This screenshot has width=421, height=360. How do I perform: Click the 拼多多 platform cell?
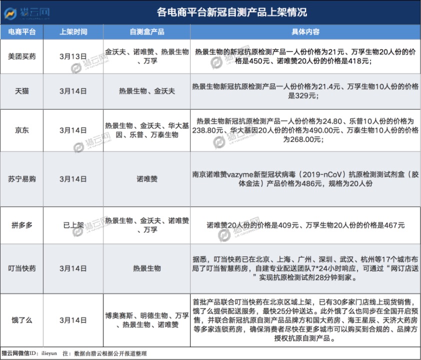click(x=21, y=225)
